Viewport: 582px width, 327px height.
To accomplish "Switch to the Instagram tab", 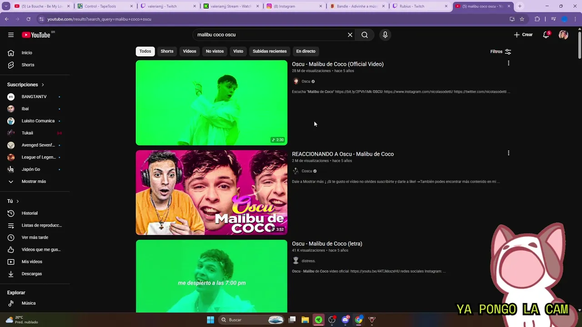I will 295,6.
